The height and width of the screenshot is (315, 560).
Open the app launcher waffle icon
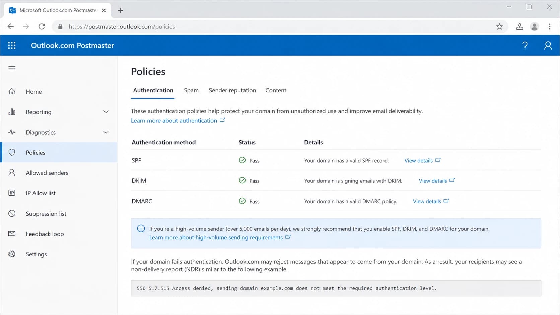pos(12,45)
